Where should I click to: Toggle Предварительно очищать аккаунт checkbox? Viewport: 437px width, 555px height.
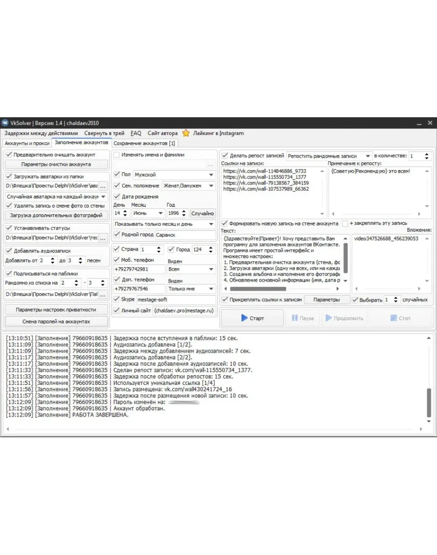(x=9, y=155)
